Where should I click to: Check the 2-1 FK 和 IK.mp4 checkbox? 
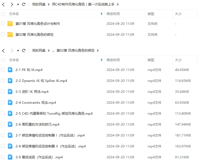tap(3, 70)
